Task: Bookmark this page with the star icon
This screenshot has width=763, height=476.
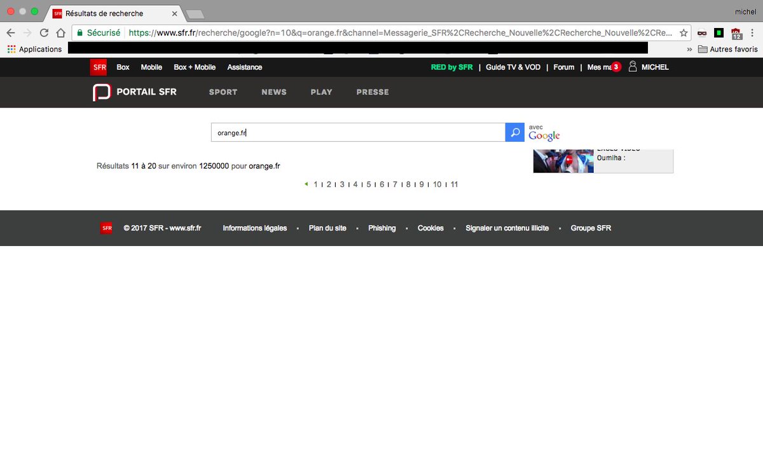Action: [684, 32]
